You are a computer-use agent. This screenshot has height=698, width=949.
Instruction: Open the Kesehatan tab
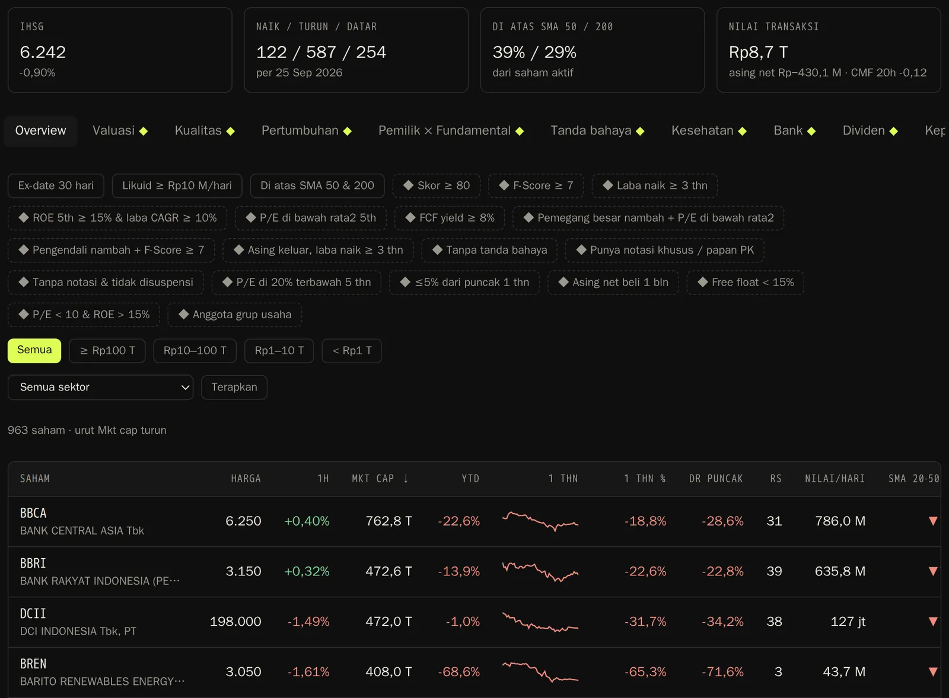pos(709,131)
